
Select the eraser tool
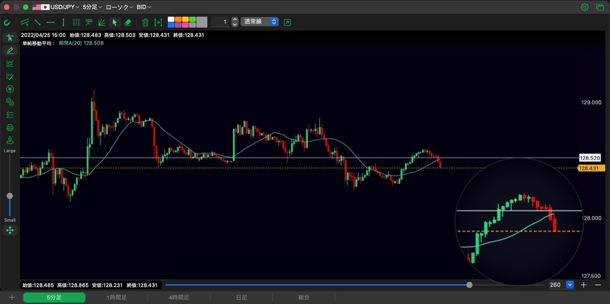pyautogui.click(x=128, y=22)
